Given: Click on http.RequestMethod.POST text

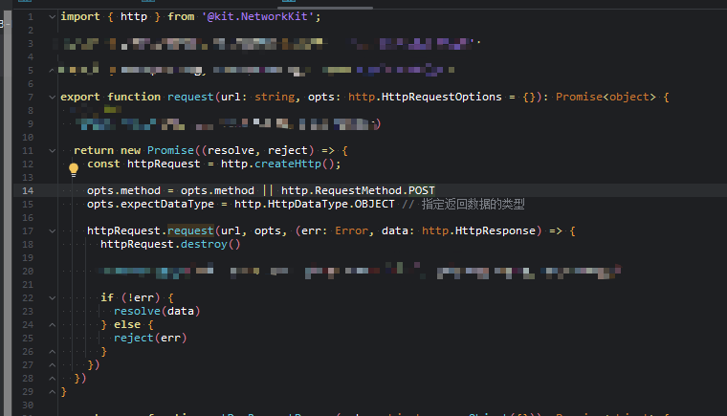Looking at the screenshot, I should click(x=358, y=191).
